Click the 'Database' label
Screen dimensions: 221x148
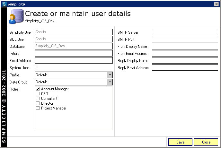(x=17, y=47)
